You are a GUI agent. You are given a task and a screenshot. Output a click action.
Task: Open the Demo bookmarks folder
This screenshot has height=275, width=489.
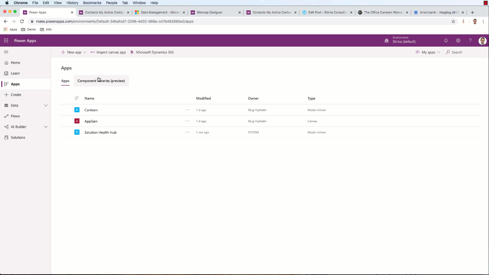tap(28, 29)
